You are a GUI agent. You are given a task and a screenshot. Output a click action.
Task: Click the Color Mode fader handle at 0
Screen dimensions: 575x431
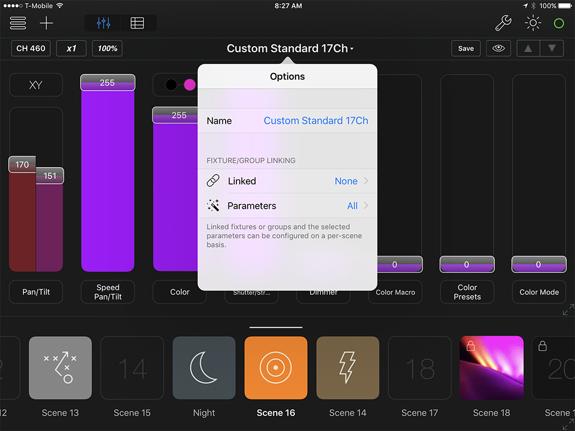click(539, 264)
